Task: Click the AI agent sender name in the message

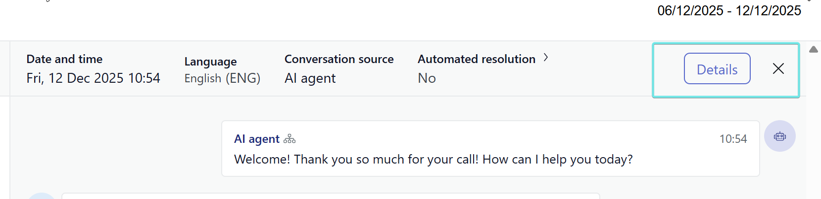Action: point(257,139)
